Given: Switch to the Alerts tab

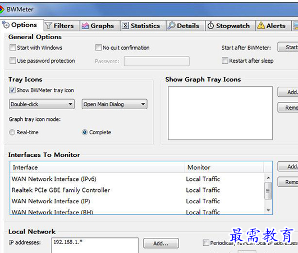Looking at the screenshot, I should 273,26.
